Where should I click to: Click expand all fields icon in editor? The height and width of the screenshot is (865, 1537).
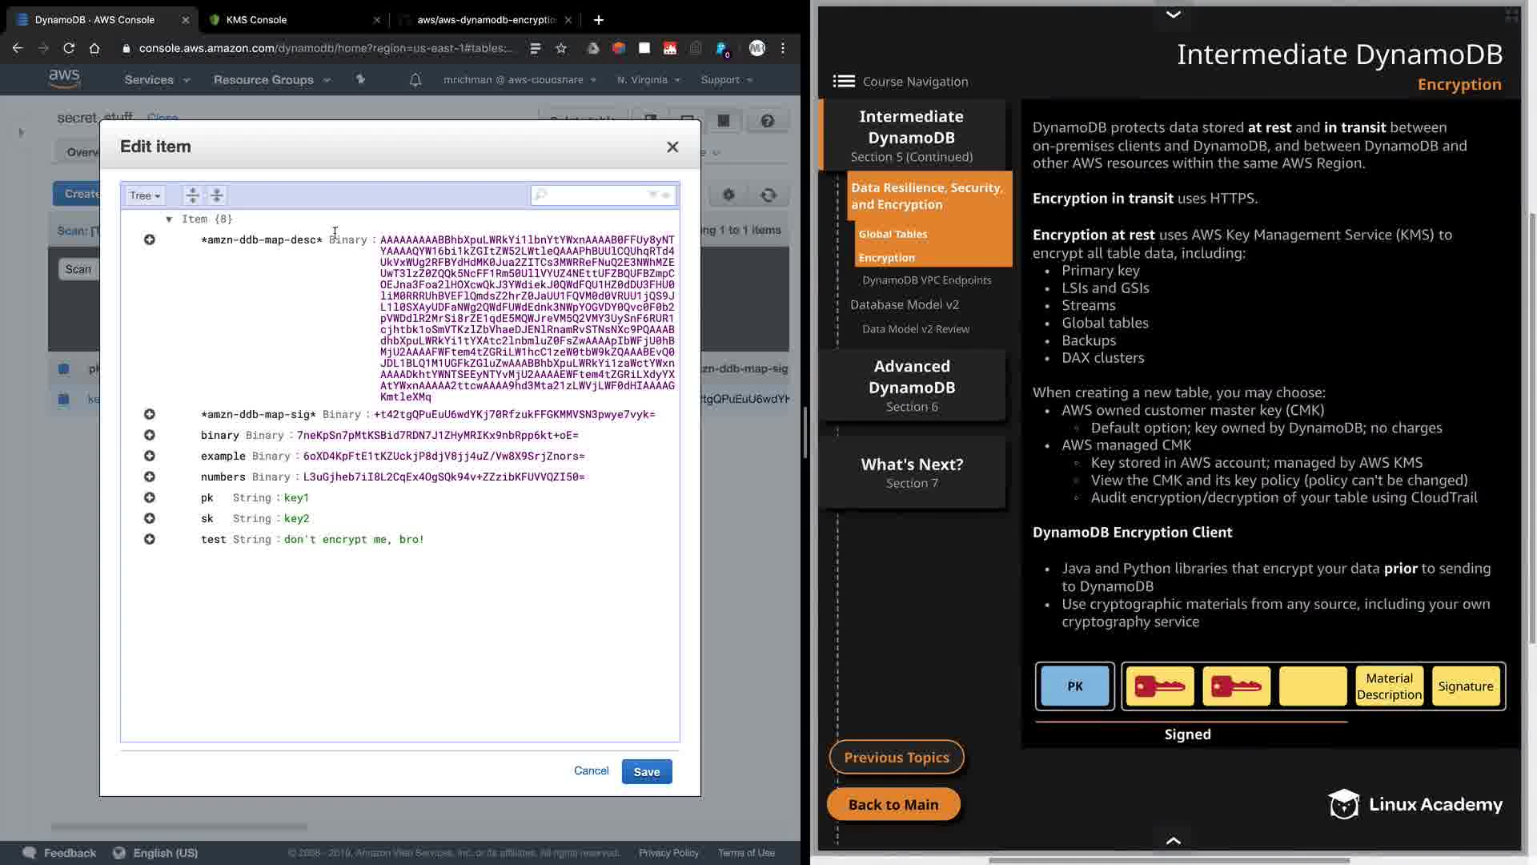point(192,195)
